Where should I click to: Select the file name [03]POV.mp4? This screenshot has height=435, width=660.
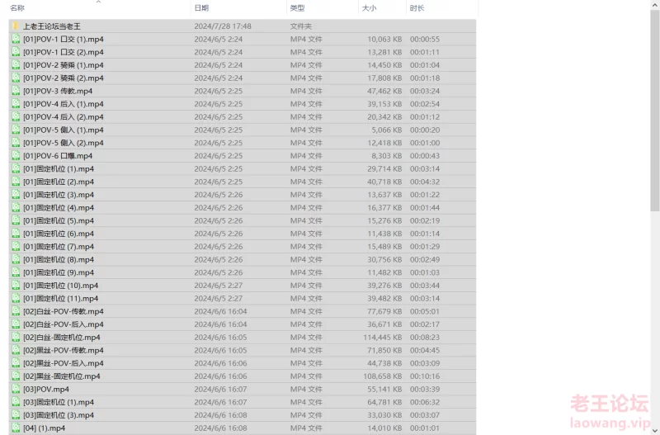(x=46, y=389)
